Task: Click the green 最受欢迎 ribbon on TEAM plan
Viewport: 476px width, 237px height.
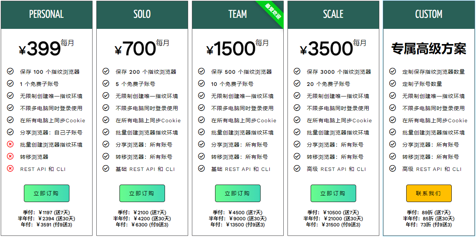Action: (x=272, y=12)
